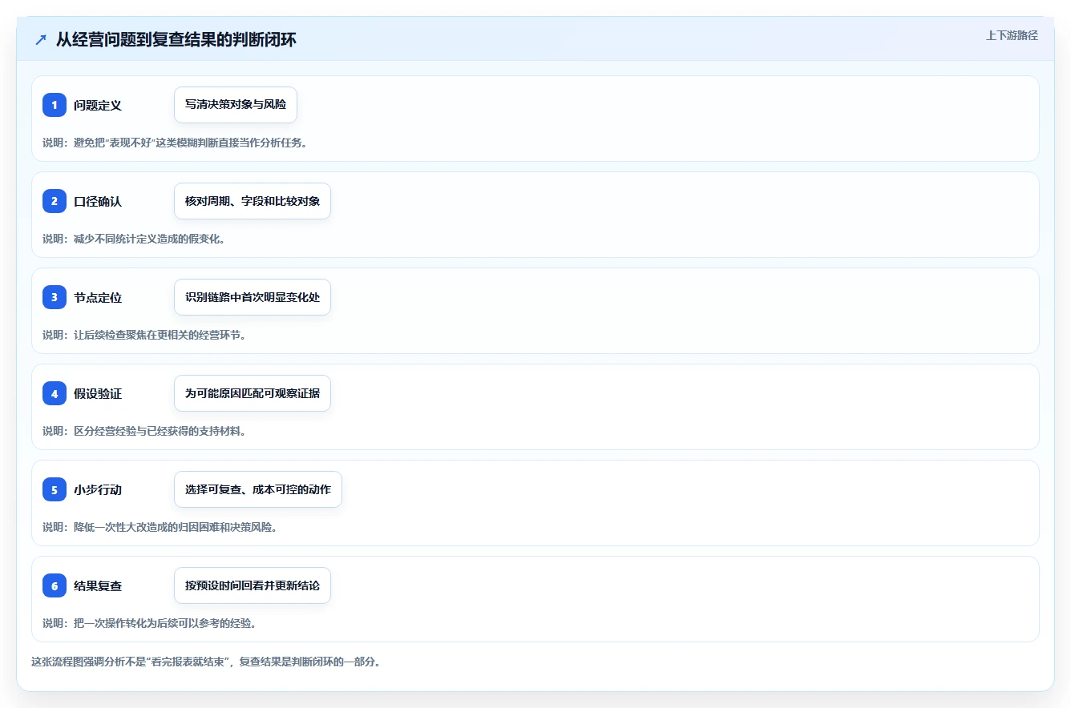The image size is (1071, 708).
Task: Click the 问题定义 step label
Action: (98, 105)
